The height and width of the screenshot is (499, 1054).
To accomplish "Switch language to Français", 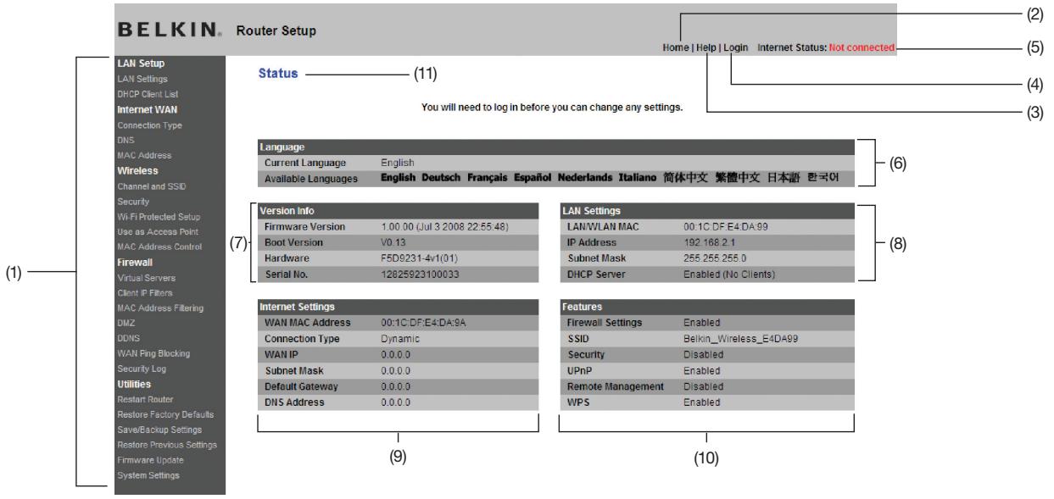I will (x=488, y=178).
